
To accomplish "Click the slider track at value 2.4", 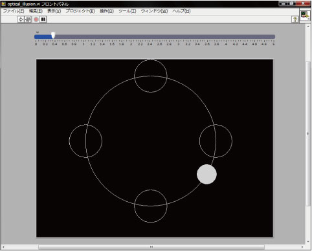I will [x=150, y=37].
